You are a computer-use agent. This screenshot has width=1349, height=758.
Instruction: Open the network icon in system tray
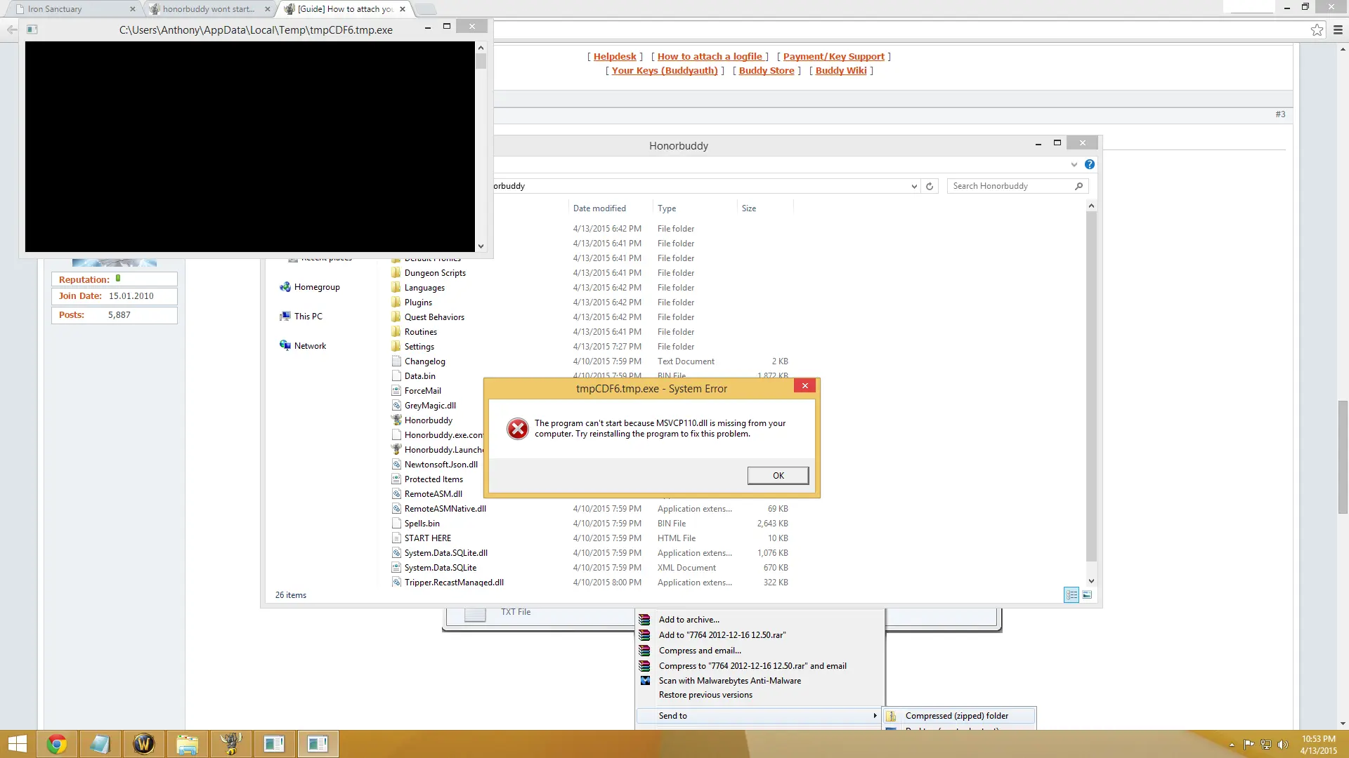pos(1266,745)
